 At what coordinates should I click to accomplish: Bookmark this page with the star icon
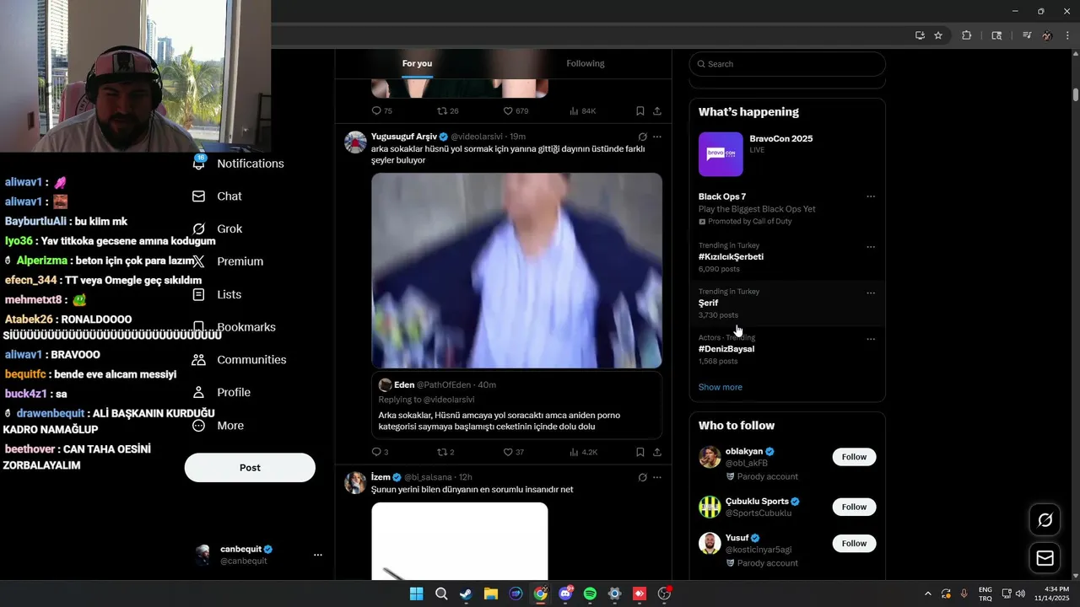tap(938, 35)
